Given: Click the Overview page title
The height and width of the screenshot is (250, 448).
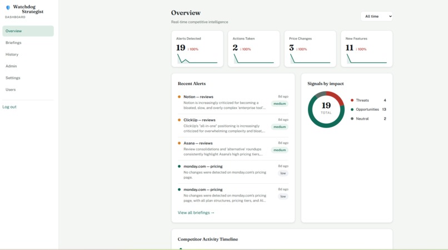Looking at the screenshot, I should tap(186, 13).
